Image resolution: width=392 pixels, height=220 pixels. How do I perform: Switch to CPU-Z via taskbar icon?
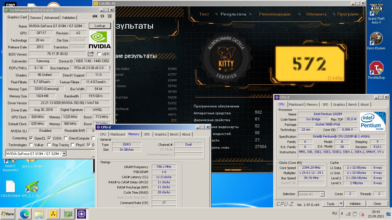pyautogui.click(x=81, y=214)
